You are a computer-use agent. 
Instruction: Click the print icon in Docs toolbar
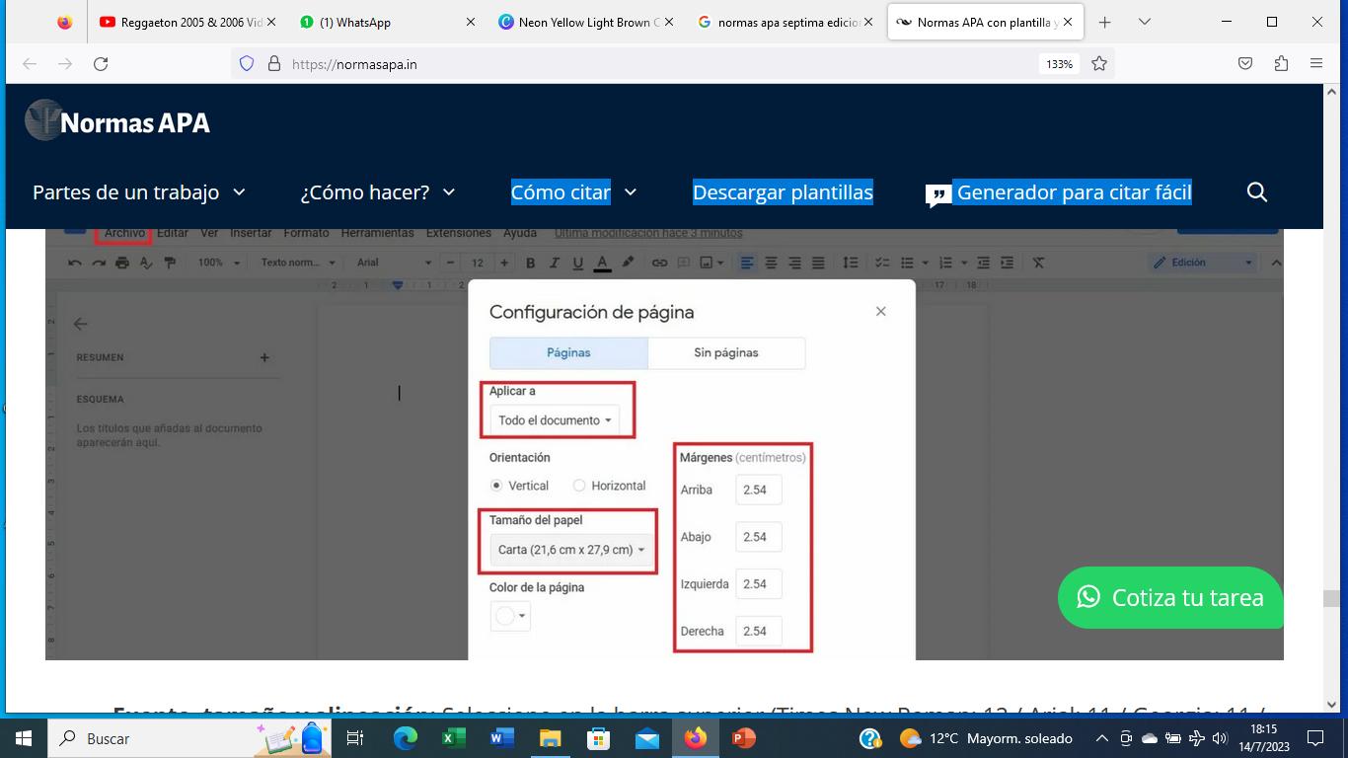coord(122,263)
